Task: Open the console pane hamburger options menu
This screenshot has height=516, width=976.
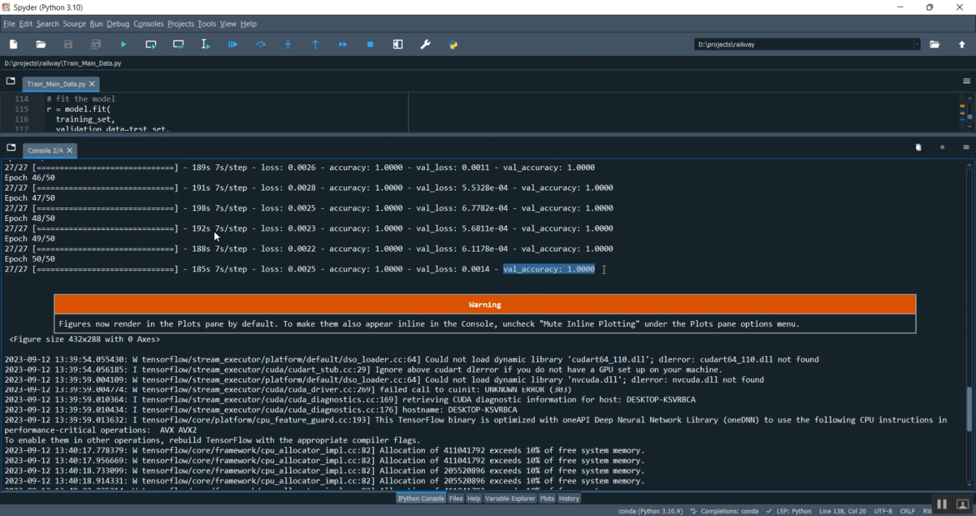Action: coord(966,148)
